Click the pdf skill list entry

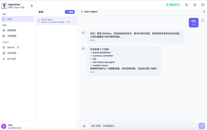coord(94,59)
